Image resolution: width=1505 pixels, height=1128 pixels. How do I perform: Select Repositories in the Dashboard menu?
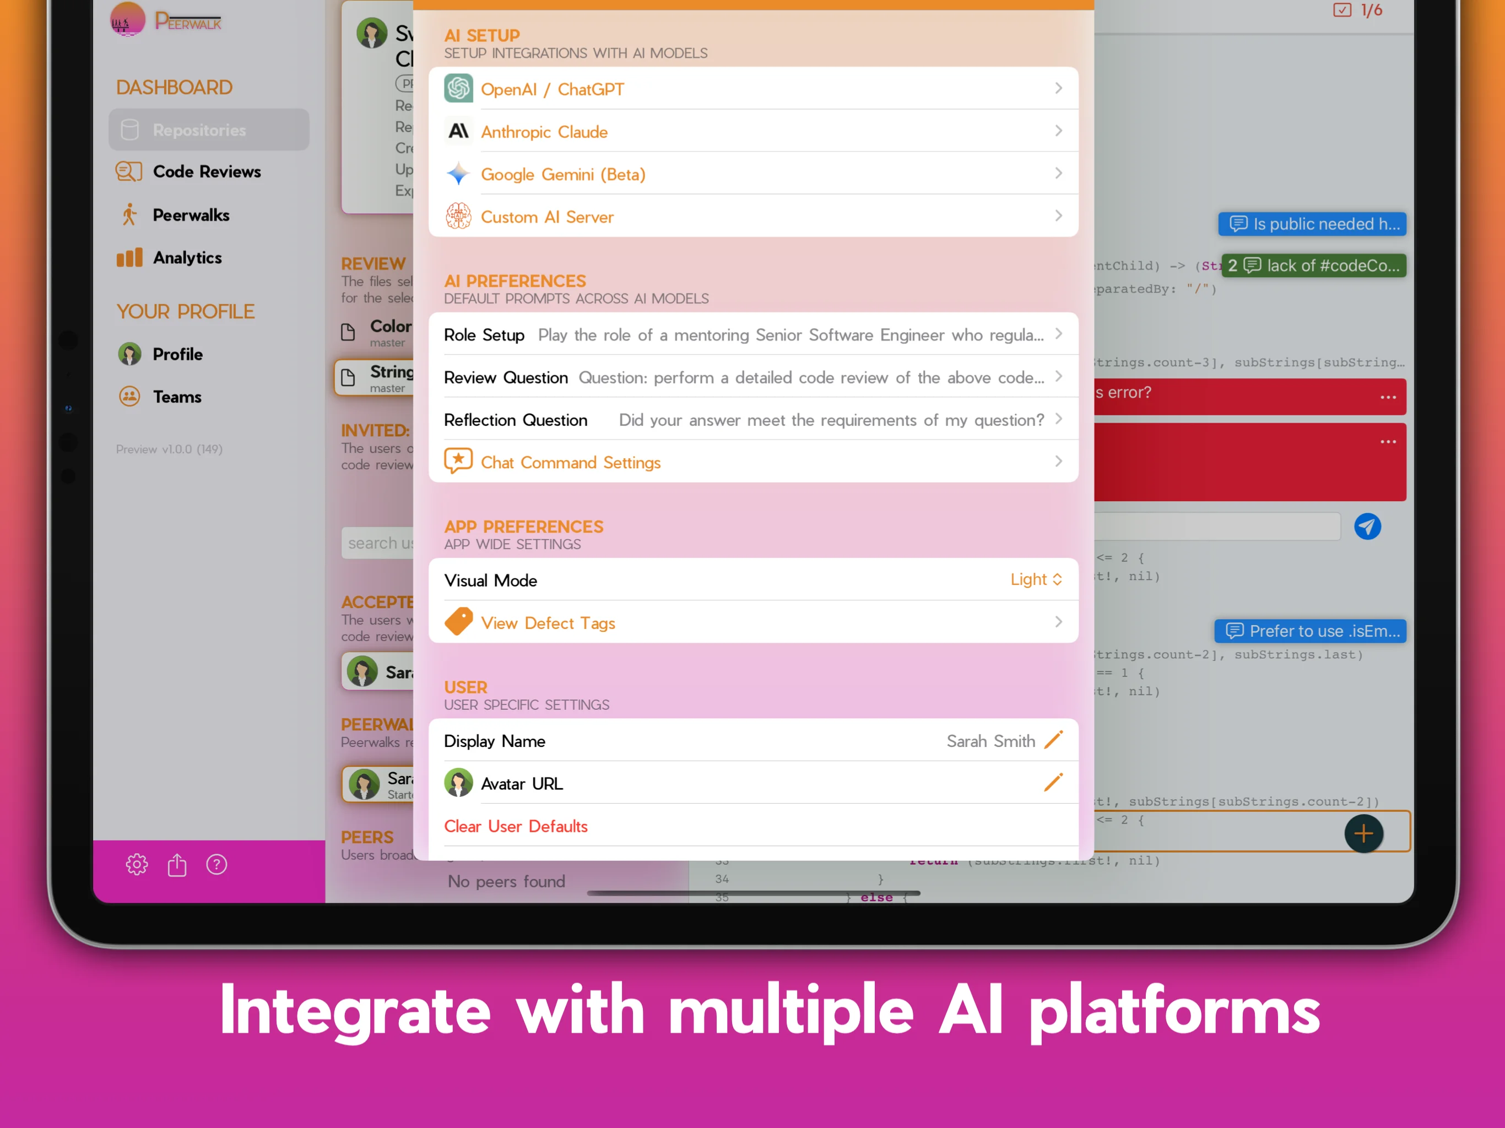click(x=209, y=130)
